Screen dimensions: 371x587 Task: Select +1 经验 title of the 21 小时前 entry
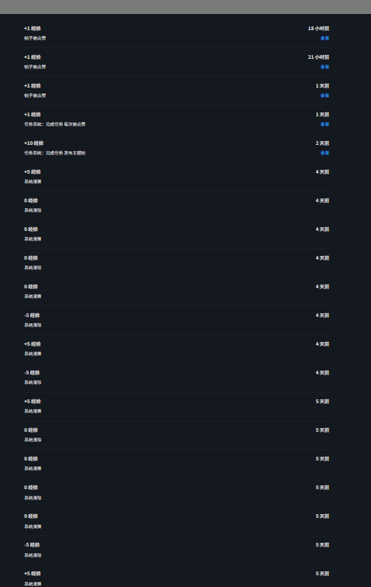click(32, 57)
